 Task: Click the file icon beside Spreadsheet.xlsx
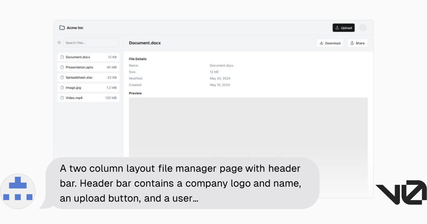point(62,78)
